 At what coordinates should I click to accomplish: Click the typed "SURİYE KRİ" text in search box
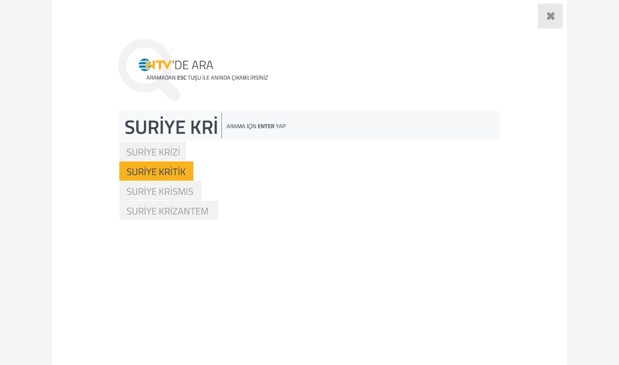[171, 127]
